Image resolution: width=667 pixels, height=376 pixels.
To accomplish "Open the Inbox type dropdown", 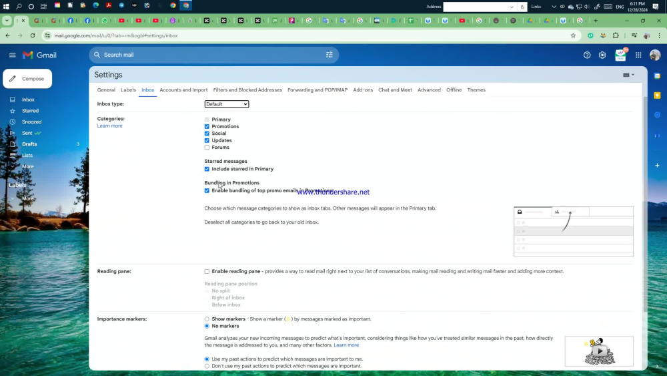I will click(227, 104).
